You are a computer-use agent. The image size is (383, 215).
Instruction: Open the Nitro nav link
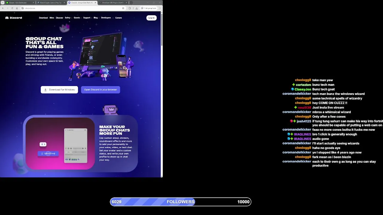[52, 18]
